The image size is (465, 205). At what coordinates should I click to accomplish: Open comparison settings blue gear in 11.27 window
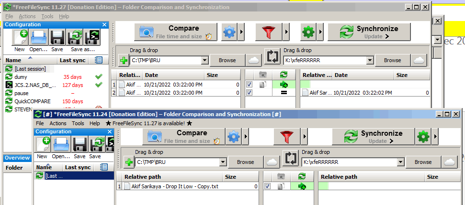pyautogui.click(x=229, y=32)
